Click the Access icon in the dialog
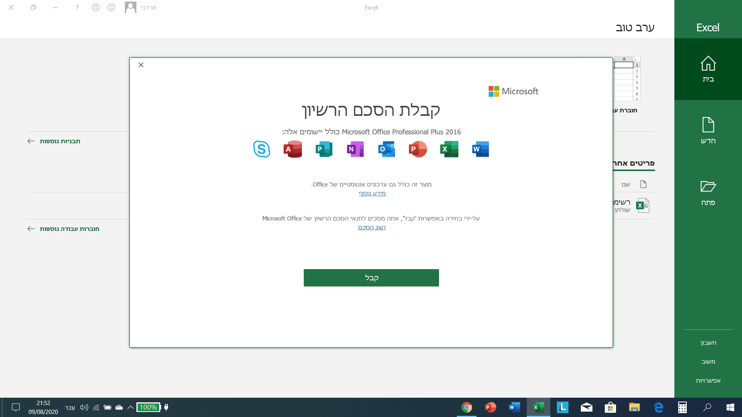This screenshot has width=742, height=417. click(x=293, y=149)
